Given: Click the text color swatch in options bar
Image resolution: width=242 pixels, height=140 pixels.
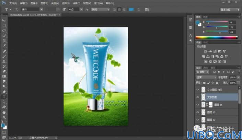Looking at the screenshot, I should coord(131,10).
